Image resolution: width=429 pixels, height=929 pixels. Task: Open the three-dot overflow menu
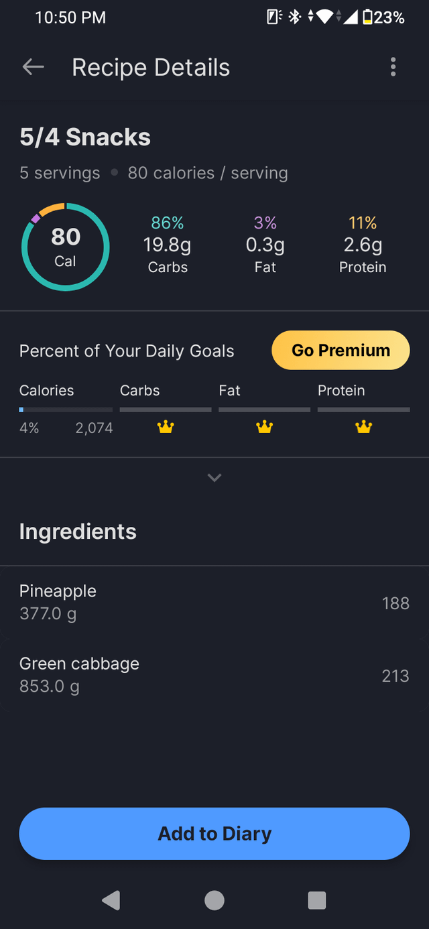(393, 67)
